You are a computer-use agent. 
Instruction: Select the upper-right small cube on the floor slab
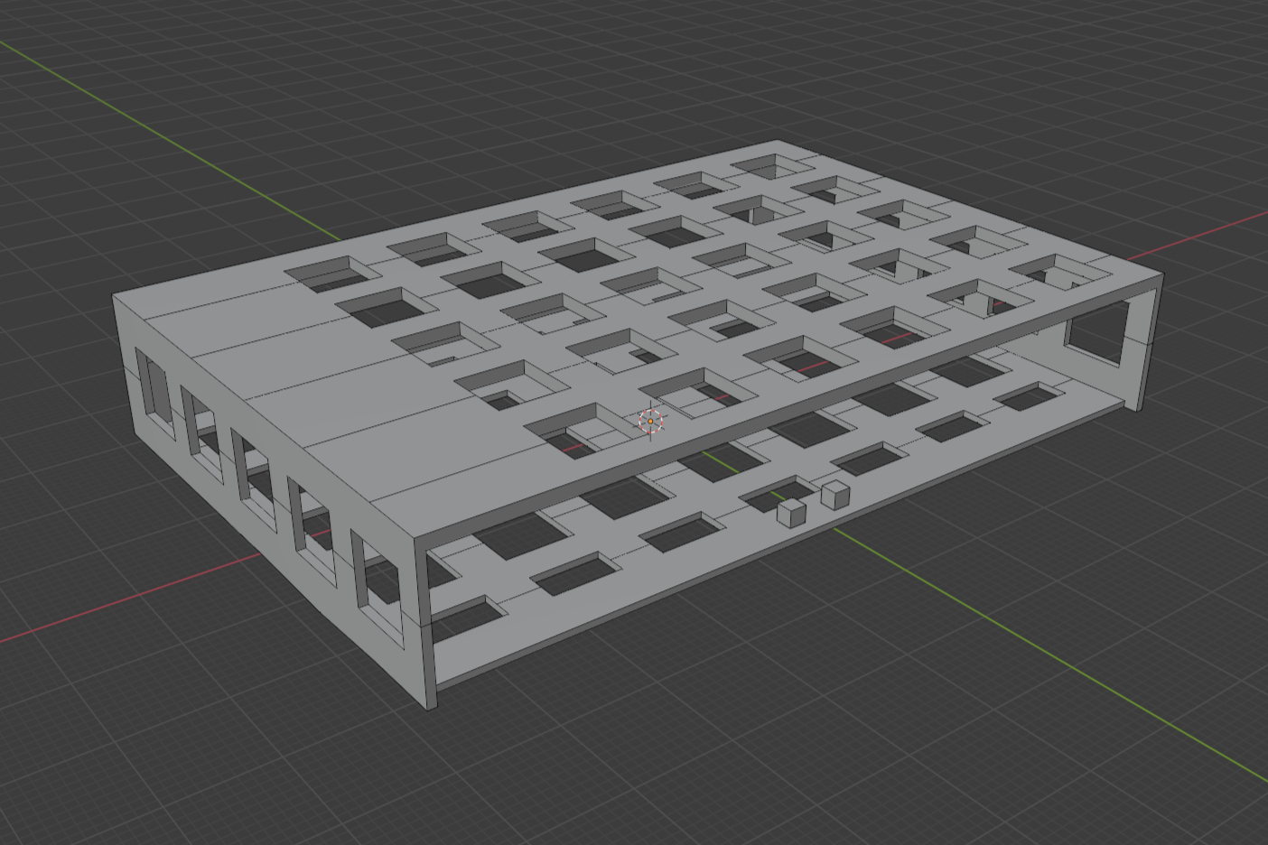836,494
